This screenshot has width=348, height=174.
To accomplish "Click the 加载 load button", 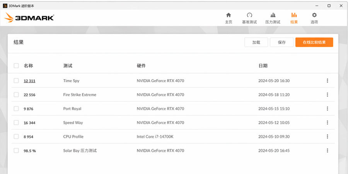I will [x=256, y=42].
